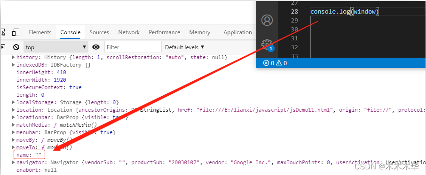Open the top context dropdown
The image size is (426, 175).
point(55,47)
